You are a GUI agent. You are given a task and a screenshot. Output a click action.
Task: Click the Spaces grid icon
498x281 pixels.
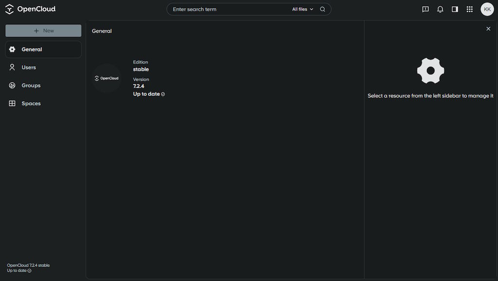pyautogui.click(x=12, y=104)
